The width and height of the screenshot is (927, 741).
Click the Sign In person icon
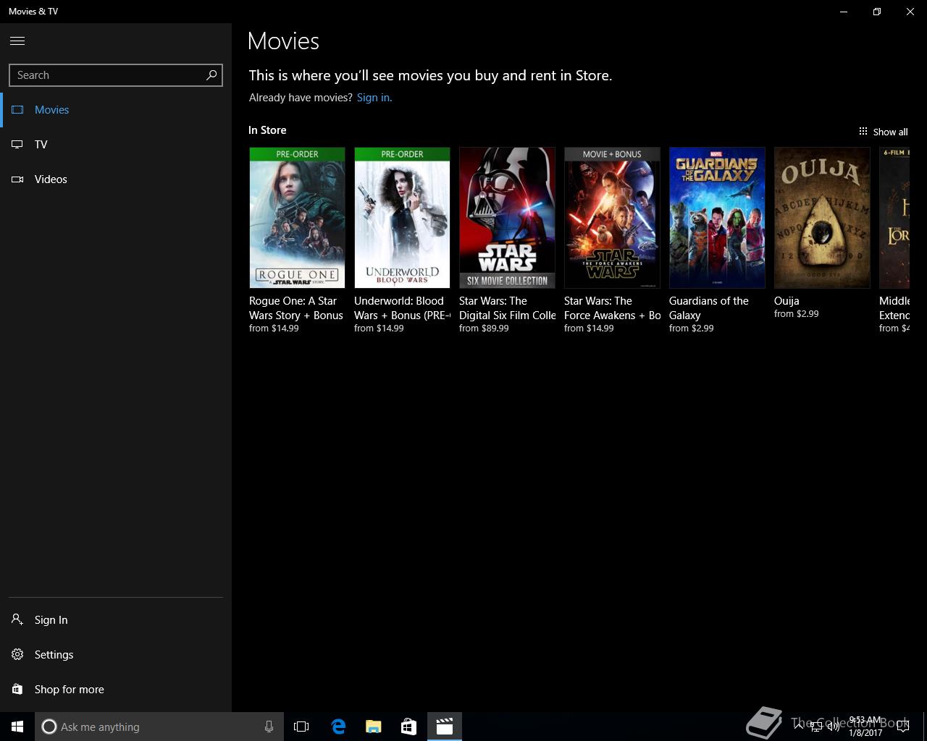(x=17, y=619)
